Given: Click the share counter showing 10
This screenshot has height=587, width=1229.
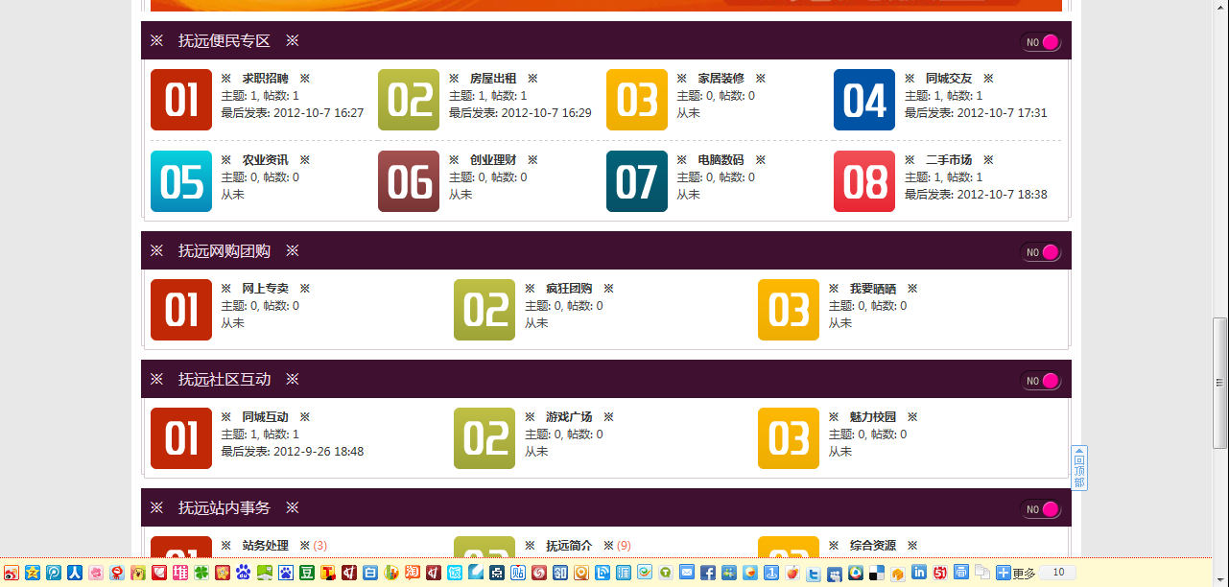Looking at the screenshot, I should click(1058, 573).
